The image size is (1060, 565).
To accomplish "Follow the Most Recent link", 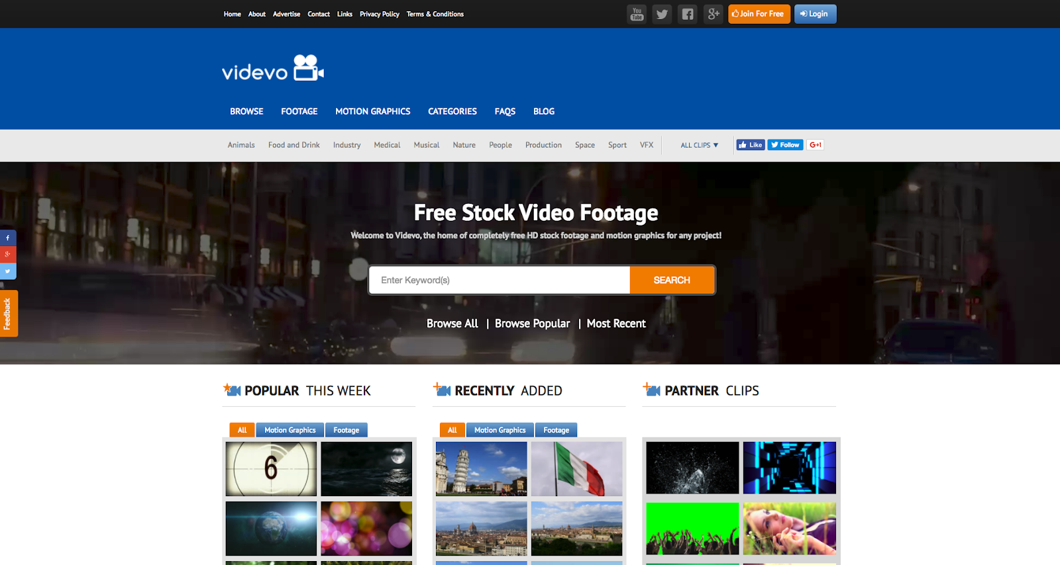I will point(616,324).
